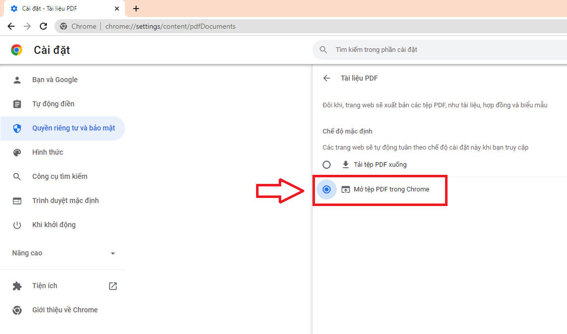This screenshot has height=334, width=567.
Task: Go back from Tài liệu PDF page
Action: tap(327, 78)
